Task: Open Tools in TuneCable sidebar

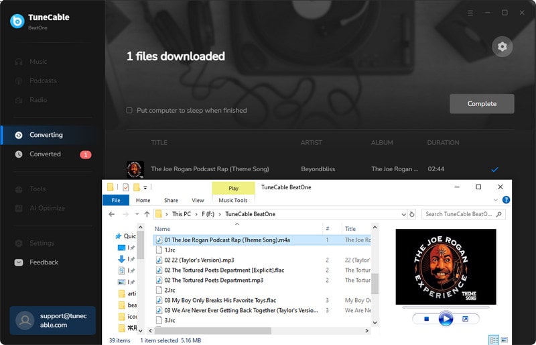Action: click(x=38, y=189)
